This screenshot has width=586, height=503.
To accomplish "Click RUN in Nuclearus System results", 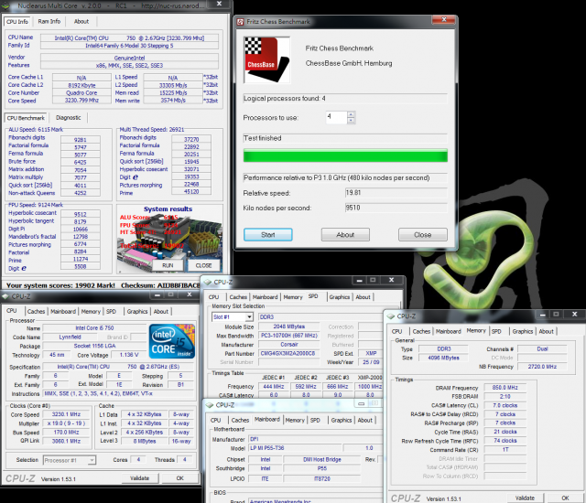I will pyautogui.click(x=168, y=265).
